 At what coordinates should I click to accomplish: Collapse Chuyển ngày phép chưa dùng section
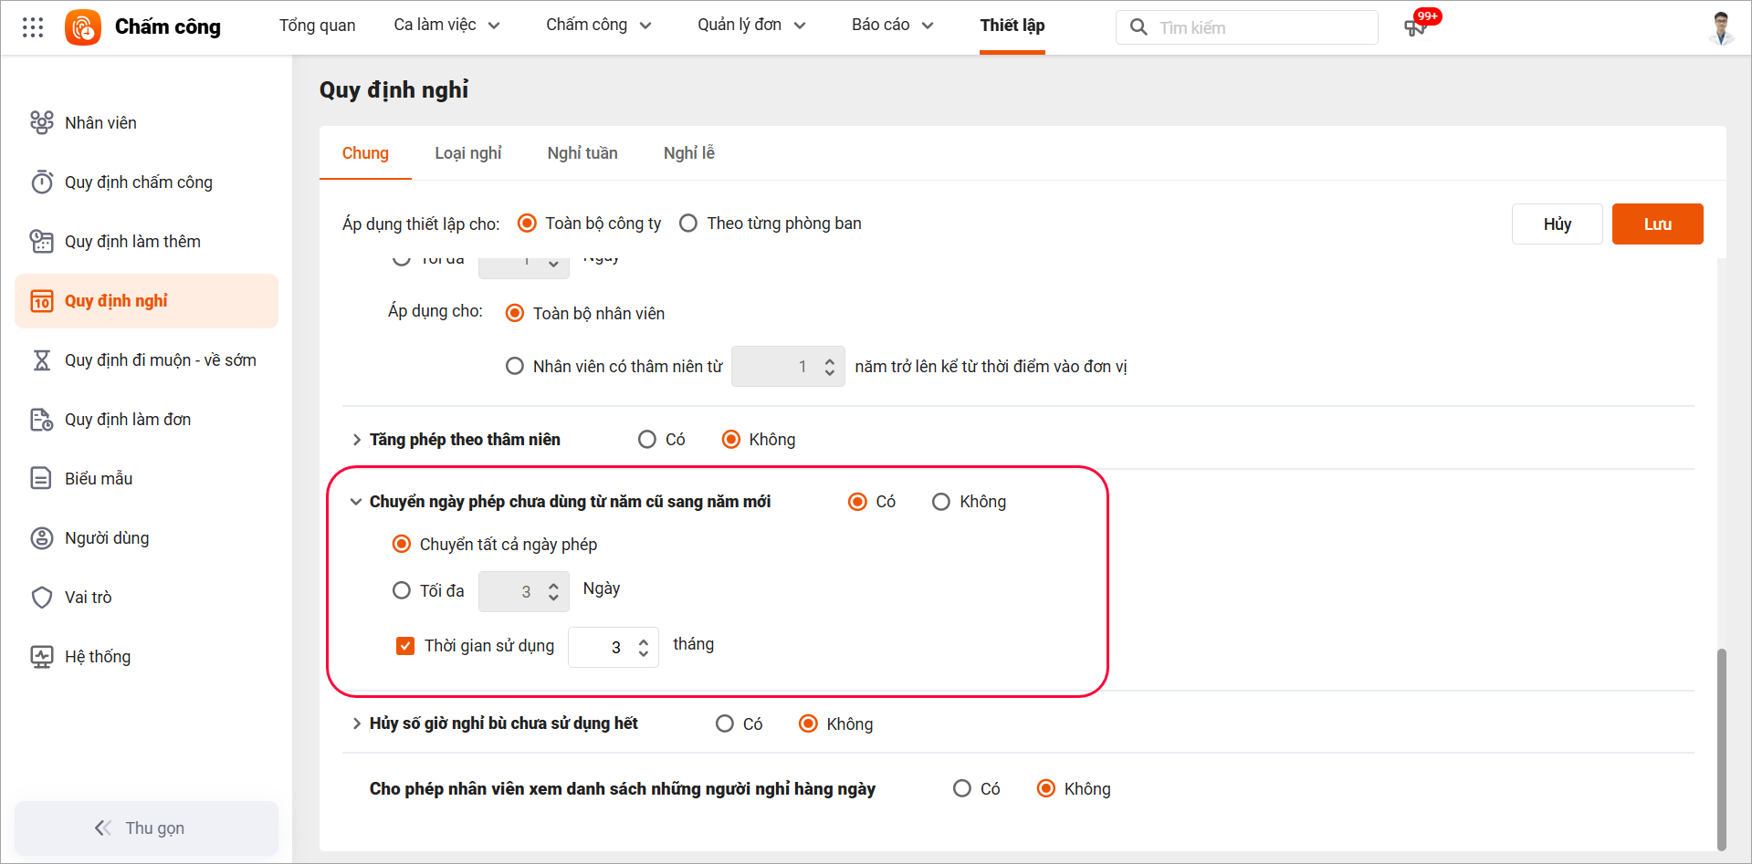356,502
